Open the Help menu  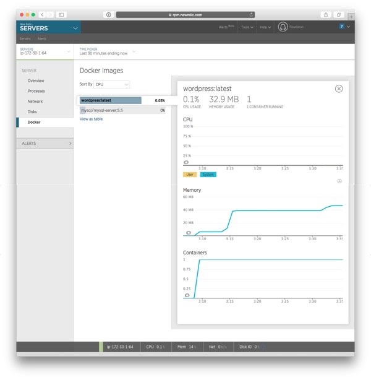click(x=265, y=27)
